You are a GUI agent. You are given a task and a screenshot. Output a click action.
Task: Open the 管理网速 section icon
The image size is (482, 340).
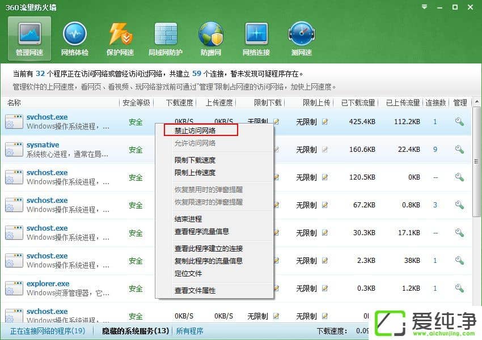(29, 34)
